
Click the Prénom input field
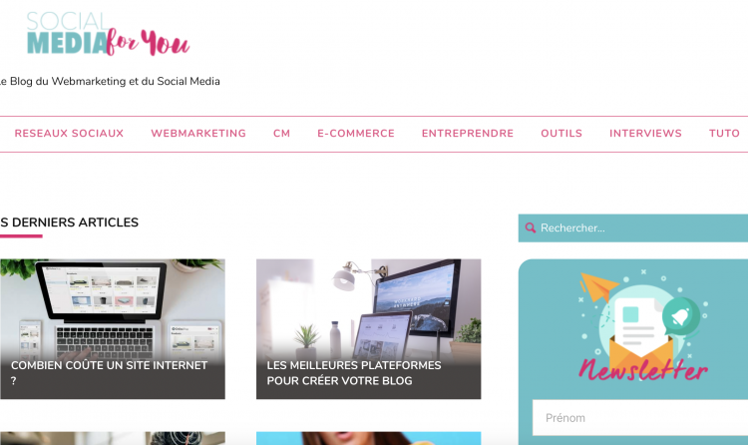point(640,418)
